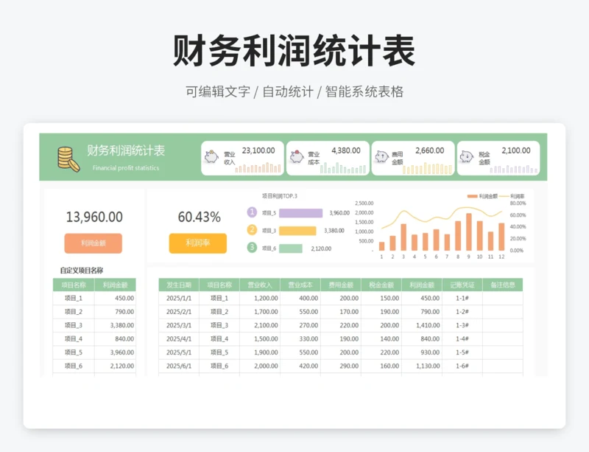
Task: Select the 1-4# voucher cell
Action: 462,338
